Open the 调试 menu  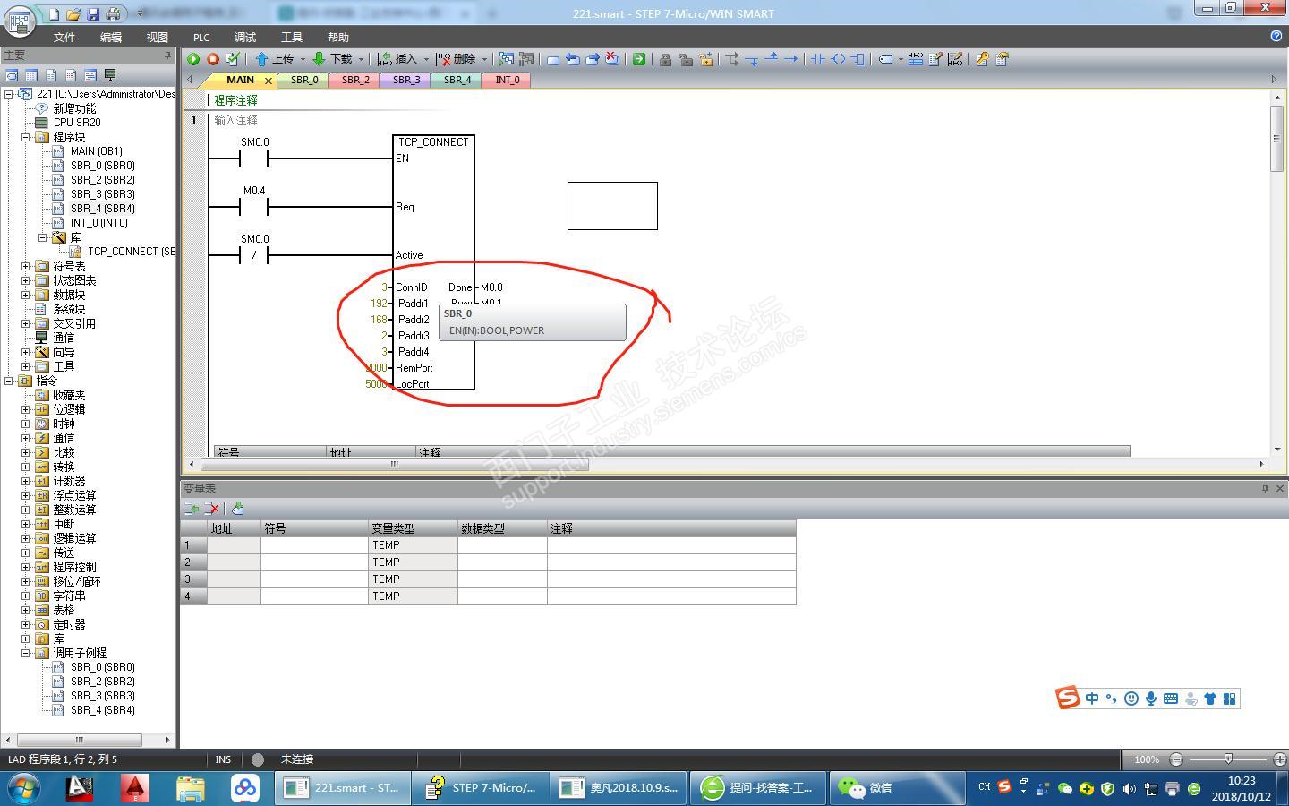coord(245,37)
